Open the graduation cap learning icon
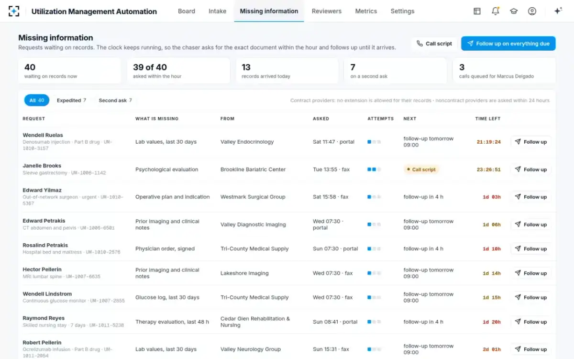The height and width of the screenshot is (359, 574). (514, 11)
